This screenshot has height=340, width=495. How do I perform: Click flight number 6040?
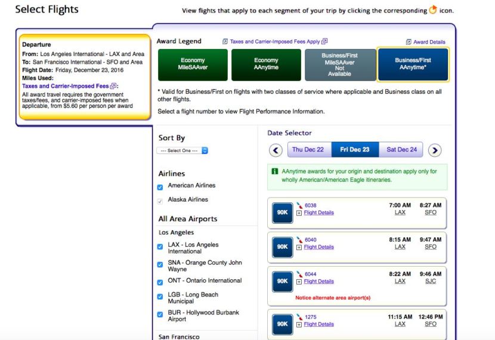[311, 240]
